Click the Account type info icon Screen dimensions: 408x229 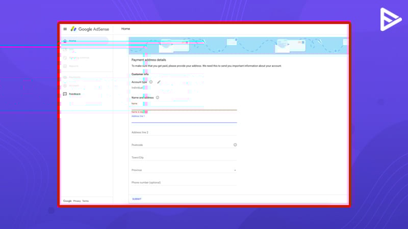[151, 82]
